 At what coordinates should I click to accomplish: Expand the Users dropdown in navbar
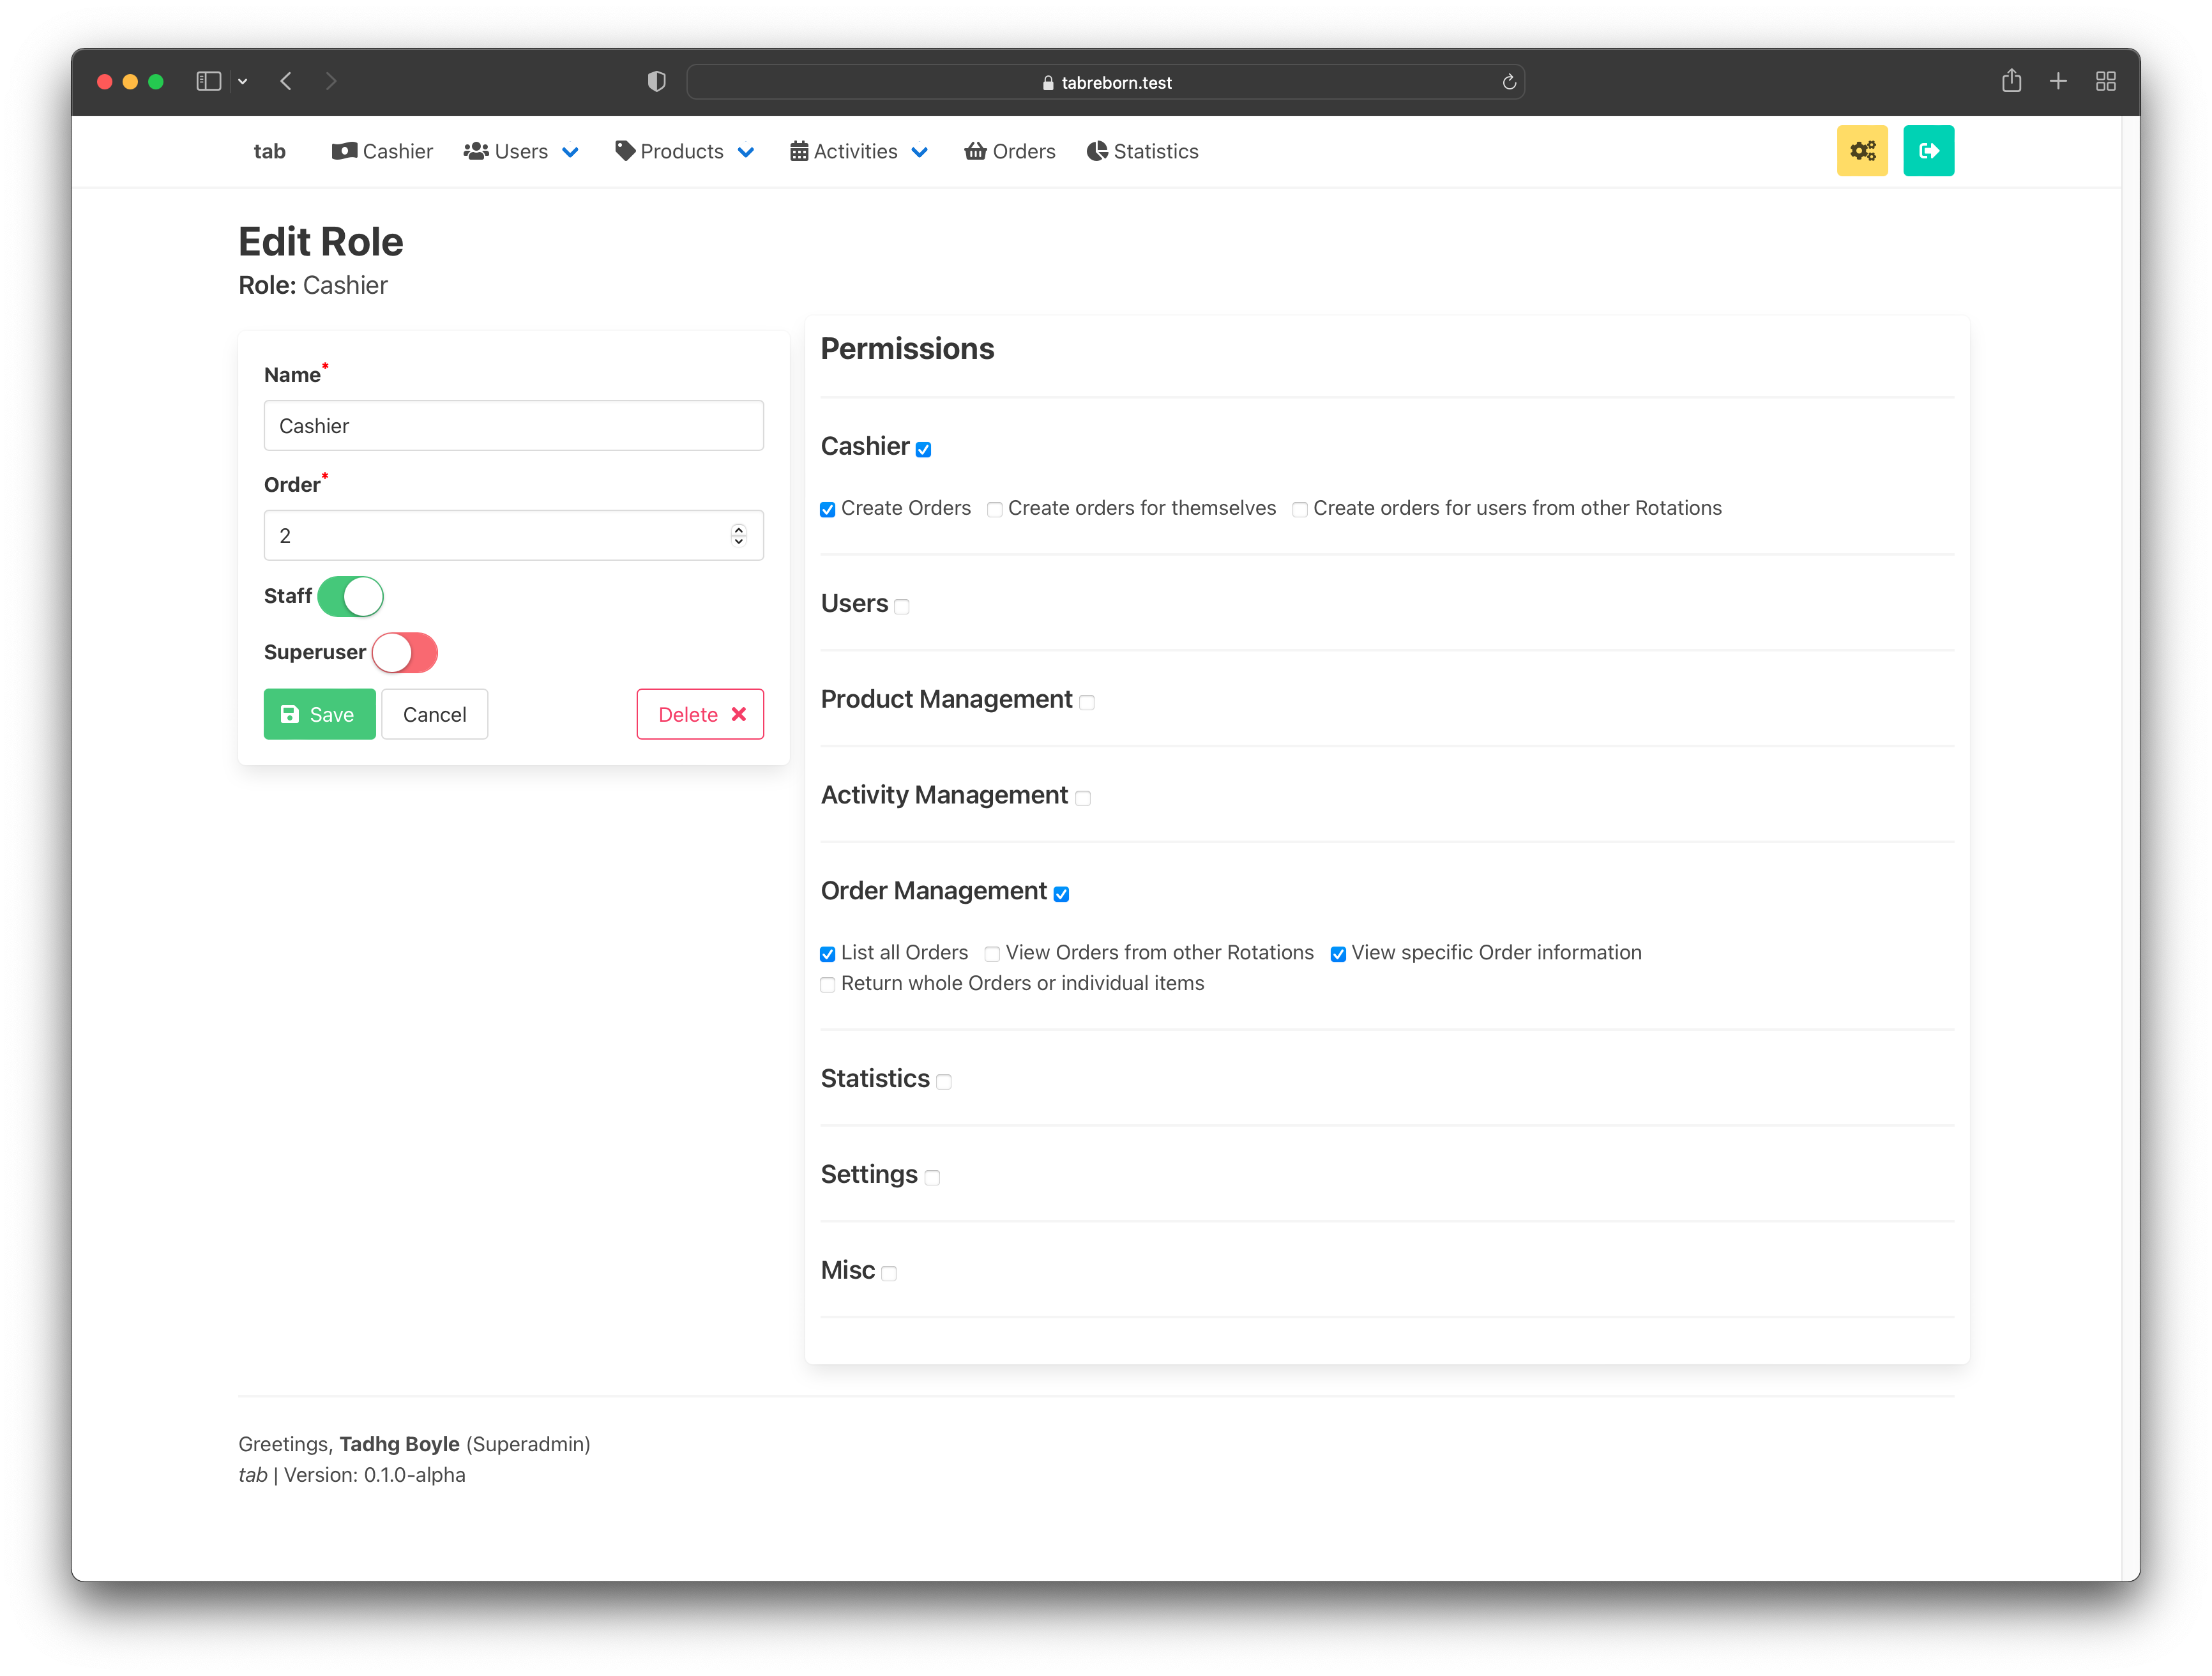(x=521, y=152)
